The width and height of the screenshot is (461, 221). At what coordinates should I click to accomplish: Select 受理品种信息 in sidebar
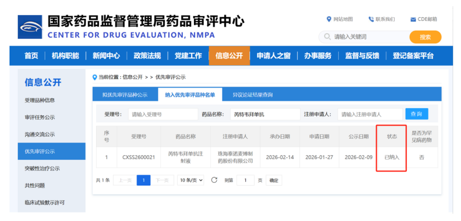coord(40,100)
